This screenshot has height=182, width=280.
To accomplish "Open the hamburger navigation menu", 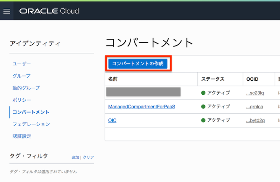I will coord(7,12).
